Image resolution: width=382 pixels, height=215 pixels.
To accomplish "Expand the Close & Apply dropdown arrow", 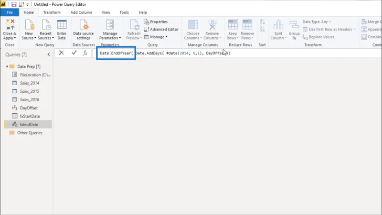I will [x=15, y=38].
